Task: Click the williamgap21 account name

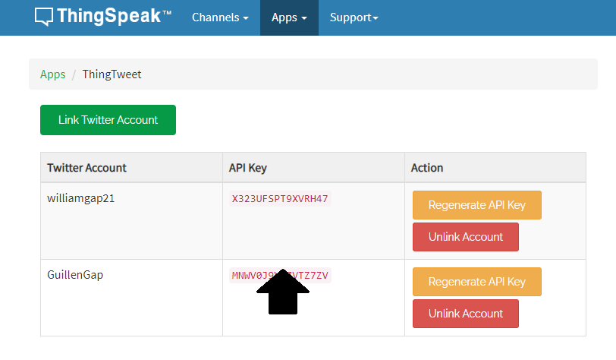Action: tap(81, 198)
